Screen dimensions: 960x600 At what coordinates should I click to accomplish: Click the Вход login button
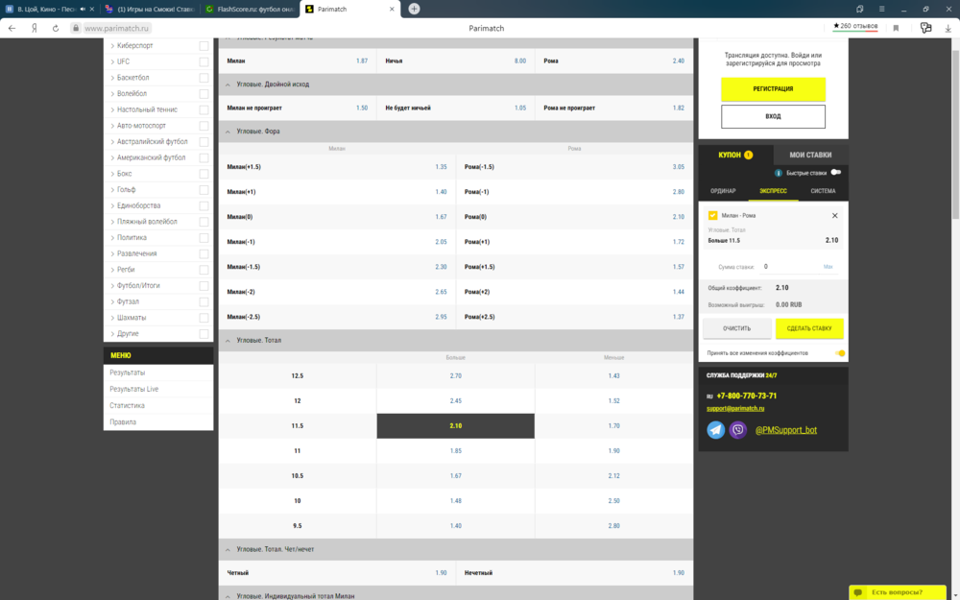point(773,116)
